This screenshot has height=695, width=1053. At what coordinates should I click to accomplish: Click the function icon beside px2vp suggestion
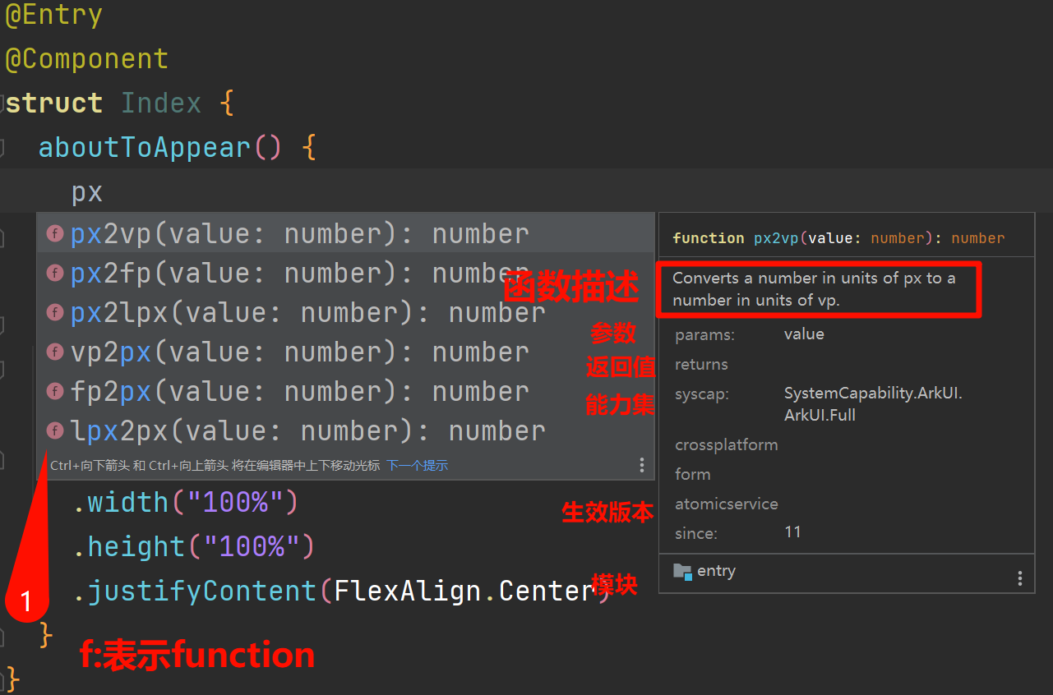[55, 234]
